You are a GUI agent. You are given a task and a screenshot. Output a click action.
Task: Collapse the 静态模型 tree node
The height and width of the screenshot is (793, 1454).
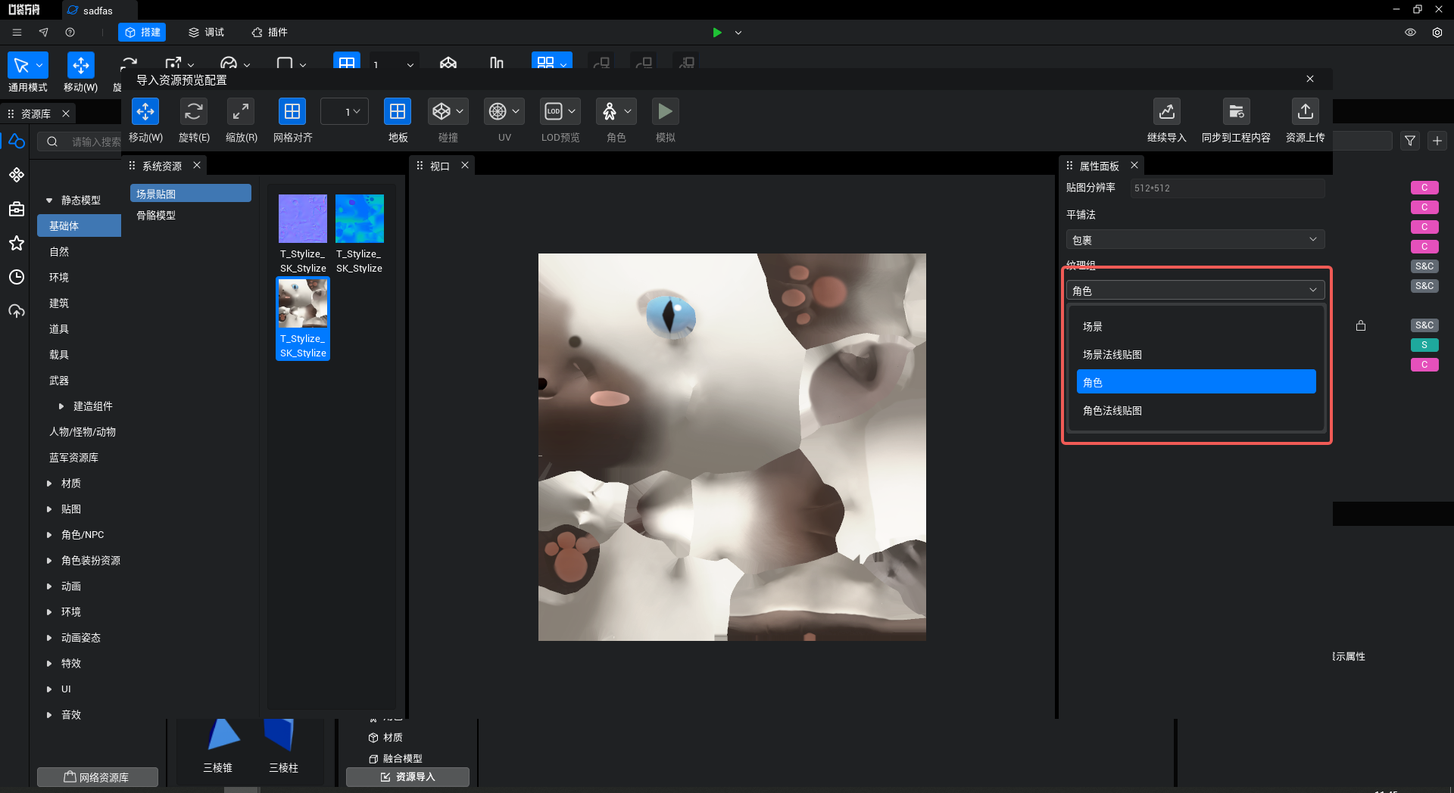49,201
